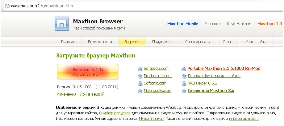Screen dimensions: 284x126
Task: Open Готовые фильтры для сайтов link
Action: coord(214,76)
